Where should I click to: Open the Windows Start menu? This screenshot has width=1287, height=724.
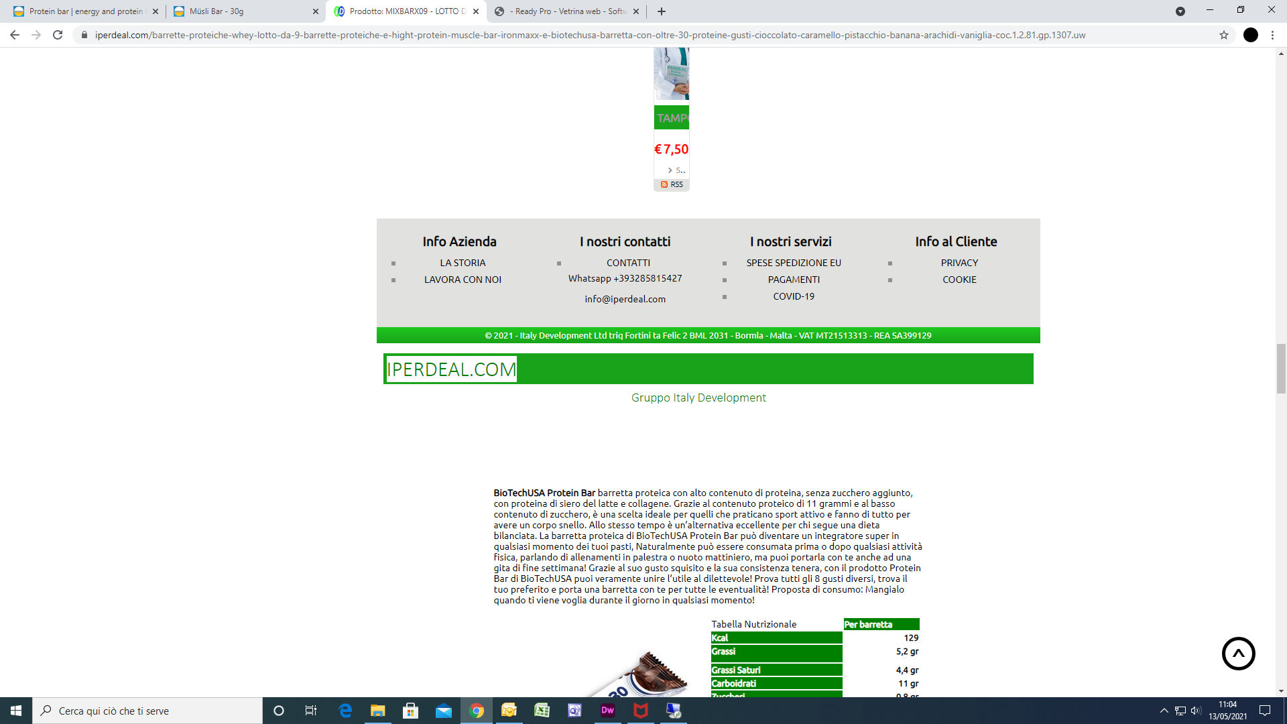pos(16,711)
